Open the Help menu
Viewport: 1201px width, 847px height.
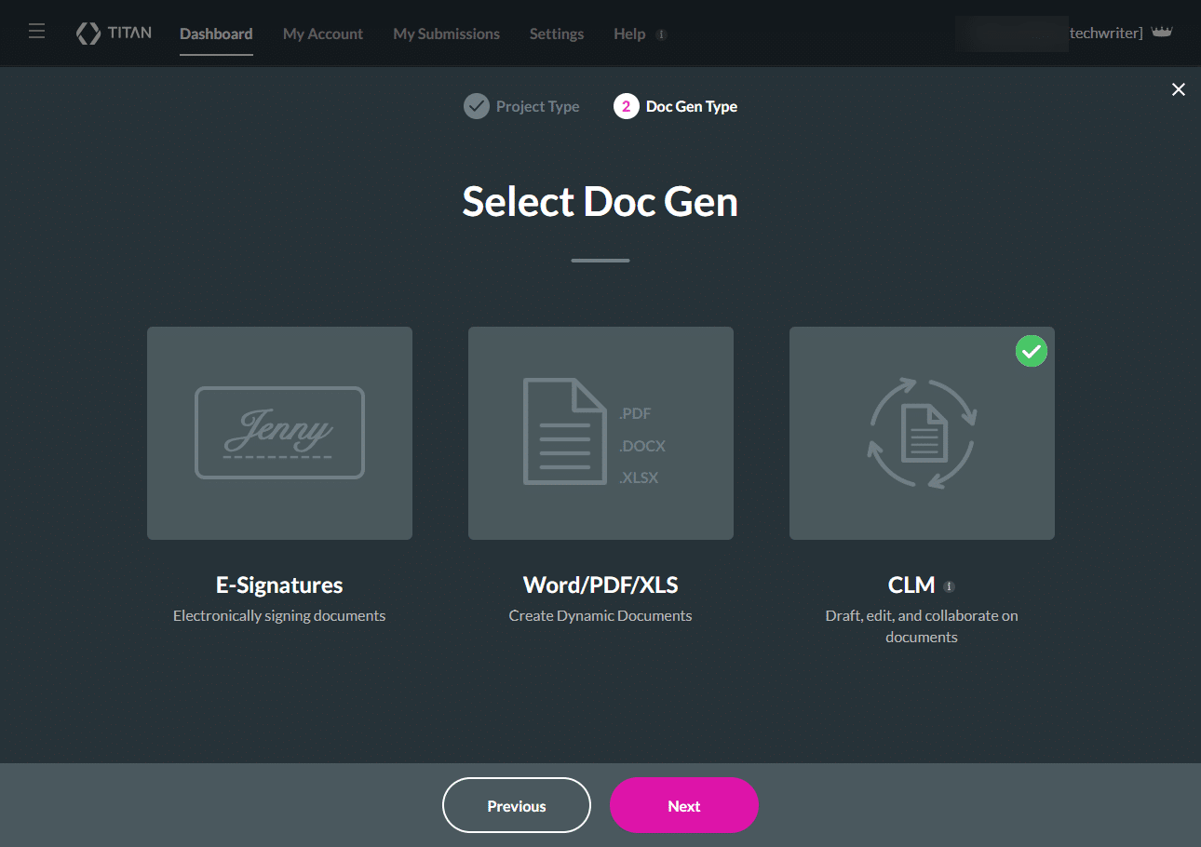point(629,34)
